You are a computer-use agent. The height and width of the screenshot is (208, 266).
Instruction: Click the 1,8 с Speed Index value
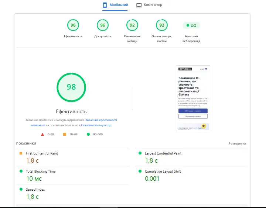click(x=33, y=197)
